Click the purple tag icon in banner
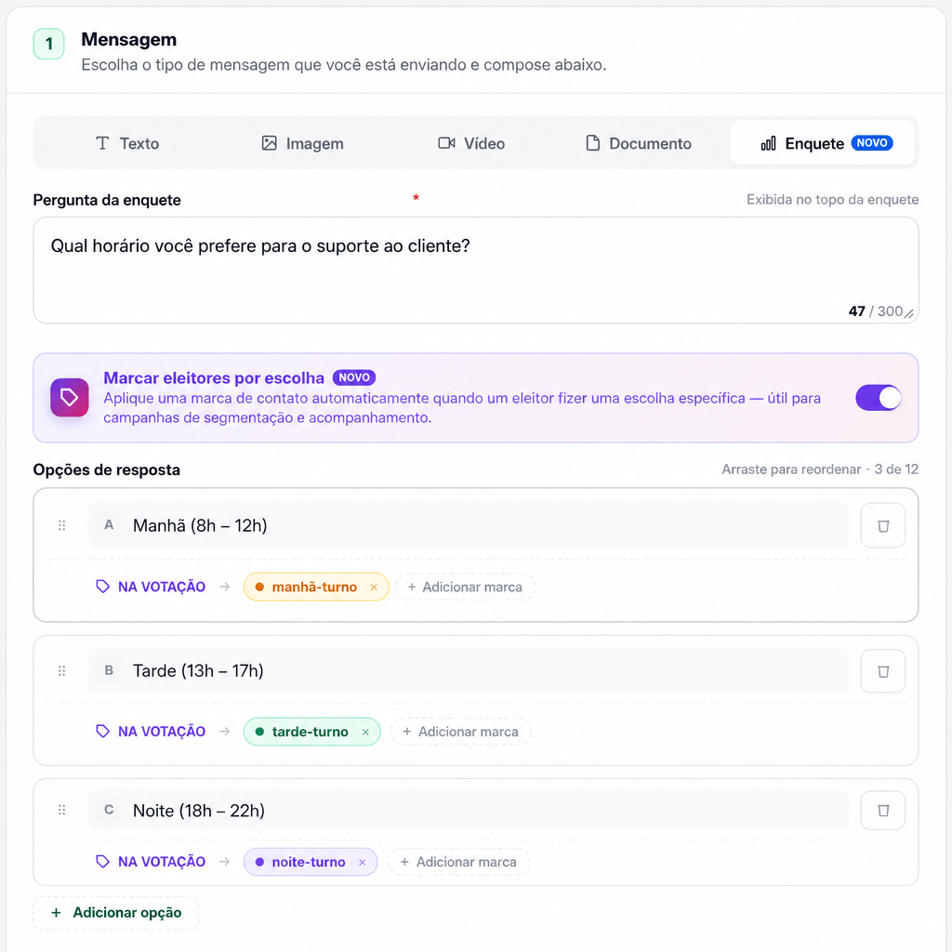 click(69, 398)
